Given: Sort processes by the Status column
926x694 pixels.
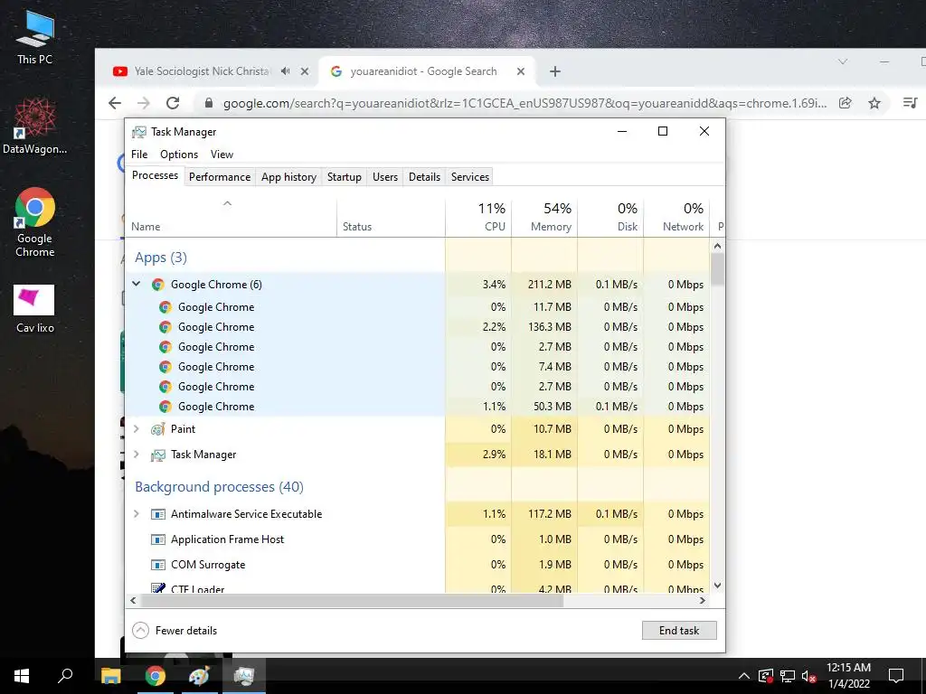Looking at the screenshot, I should [x=391, y=218].
